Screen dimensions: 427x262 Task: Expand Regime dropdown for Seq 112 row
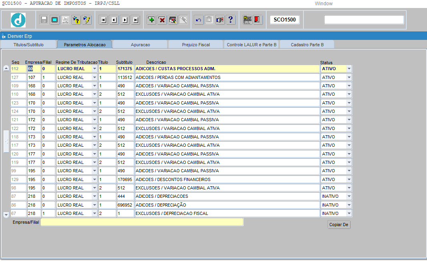coord(94,69)
